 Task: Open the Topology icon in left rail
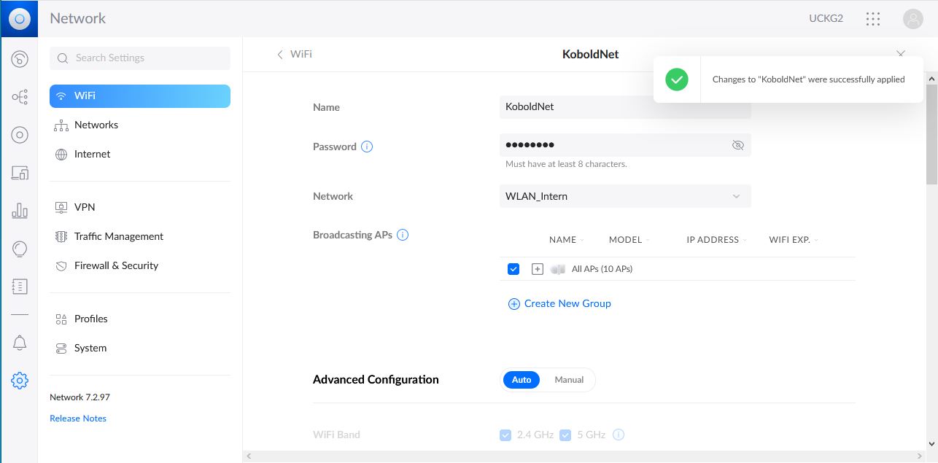click(20, 96)
